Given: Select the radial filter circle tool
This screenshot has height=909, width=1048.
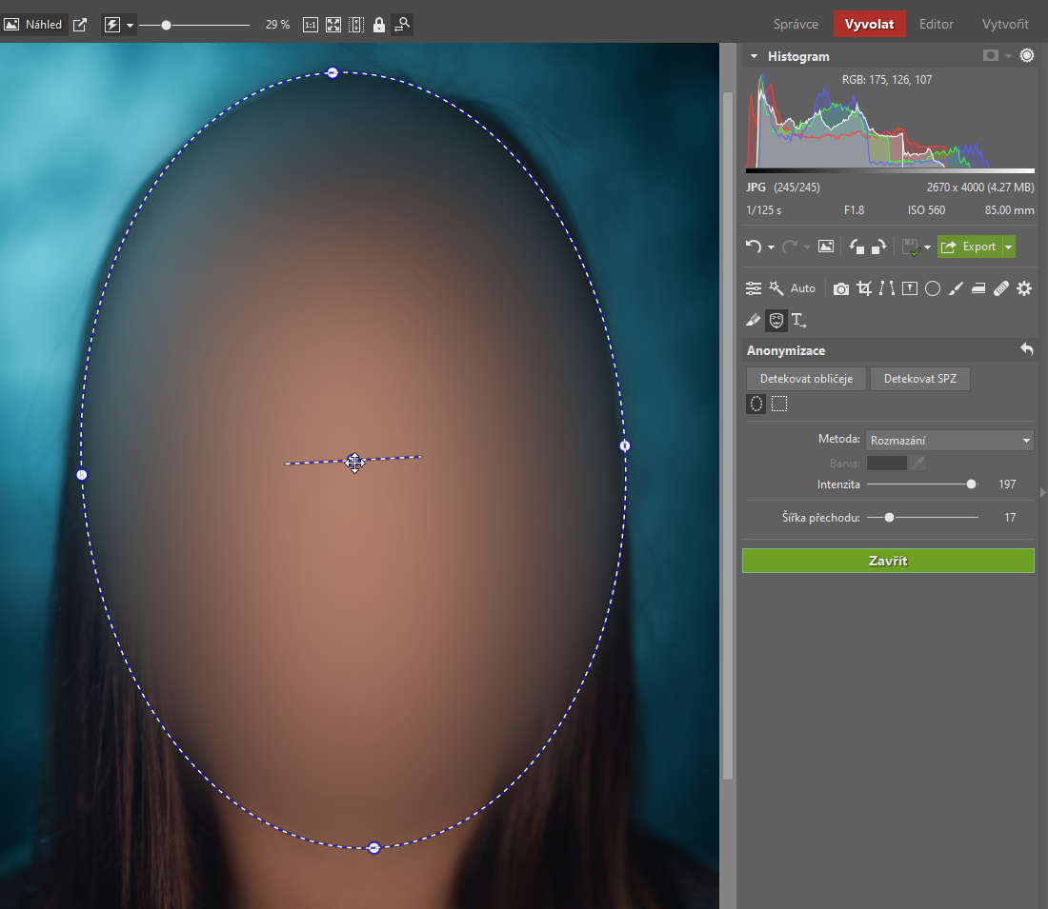Looking at the screenshot, I should (933, 288).
